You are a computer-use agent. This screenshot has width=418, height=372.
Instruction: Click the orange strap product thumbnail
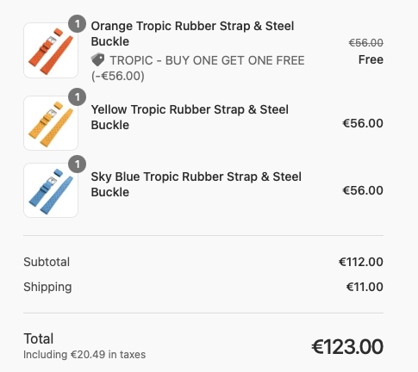click(51, 51)
